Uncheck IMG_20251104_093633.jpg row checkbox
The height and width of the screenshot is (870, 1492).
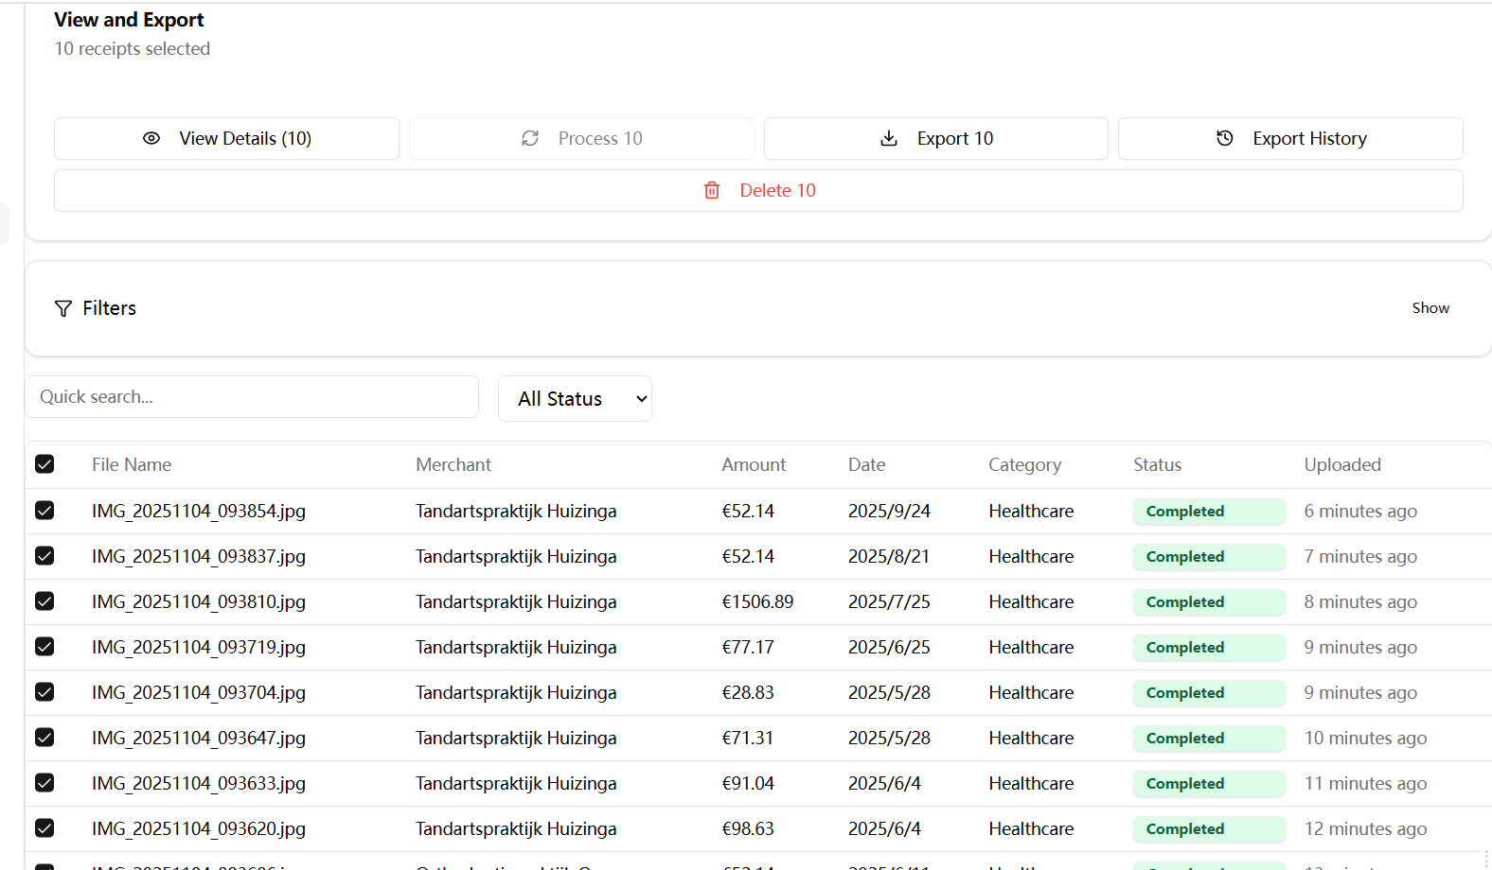(44, 783)
